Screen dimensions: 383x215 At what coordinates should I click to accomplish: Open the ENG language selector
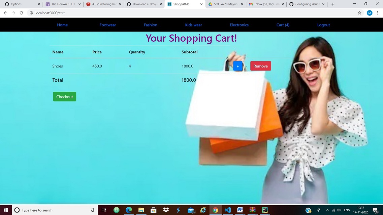pyautogui.click(x=347, y=210)
